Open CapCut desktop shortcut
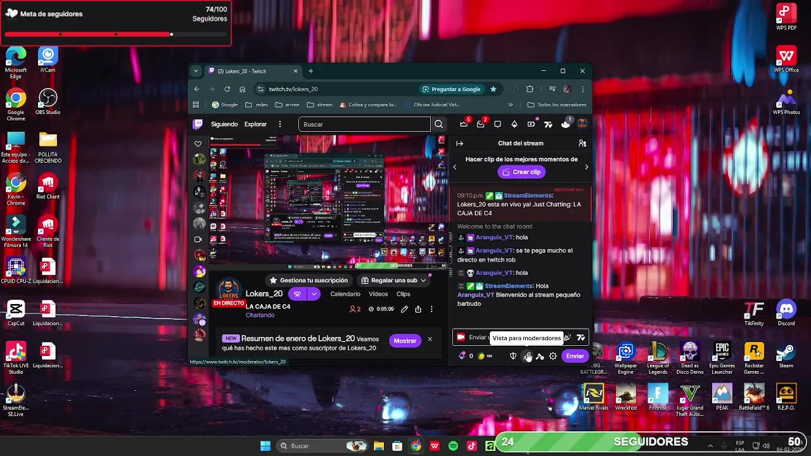Screen dimensions: 811x456 pos(16,313)
